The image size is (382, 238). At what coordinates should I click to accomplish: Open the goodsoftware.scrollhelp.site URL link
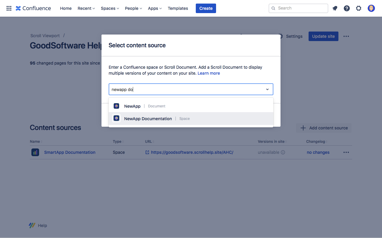tap(192, 152)
